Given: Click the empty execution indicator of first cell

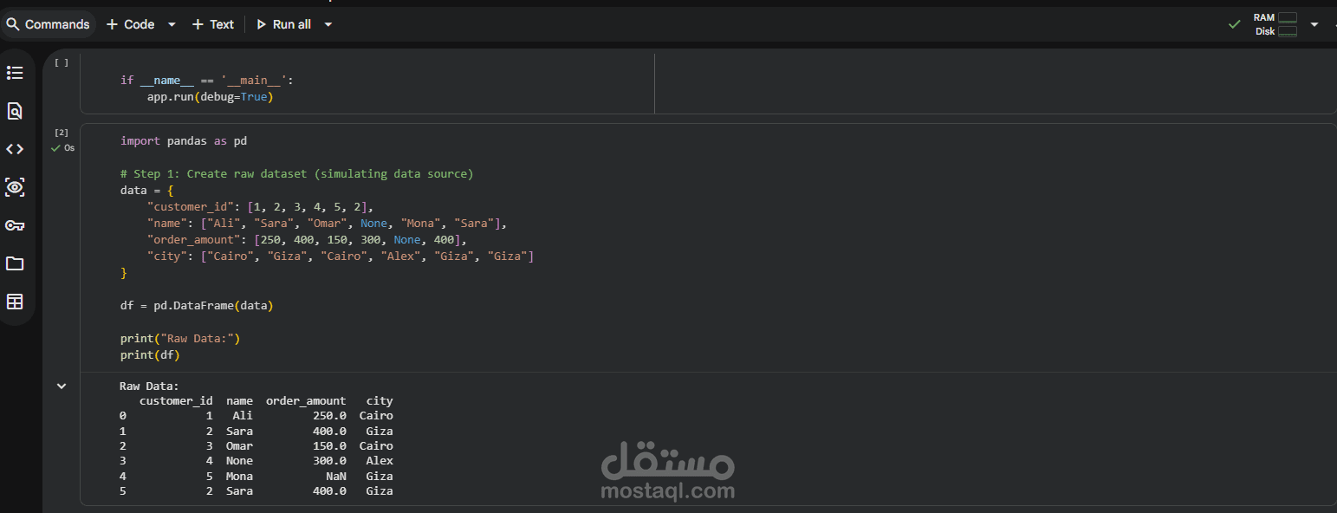Looking at the screenshot, I should (x=61, y=62).
